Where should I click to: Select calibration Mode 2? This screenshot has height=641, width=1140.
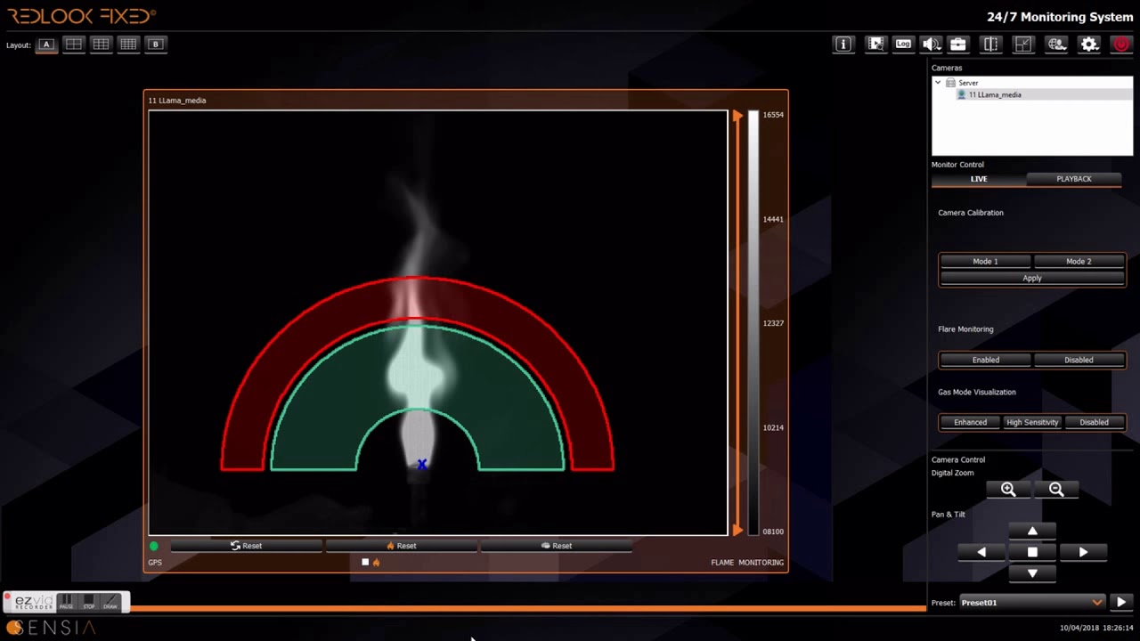click(x=1079, y=262)
